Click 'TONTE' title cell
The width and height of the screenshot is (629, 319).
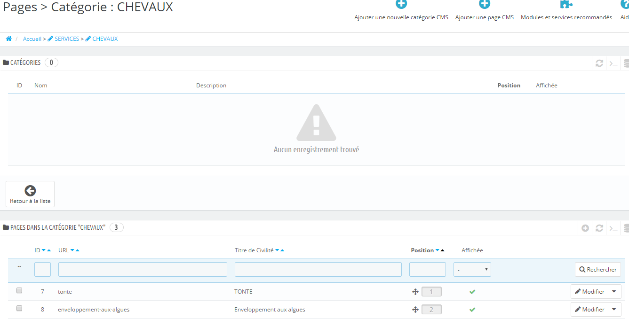tap(243, 292)
